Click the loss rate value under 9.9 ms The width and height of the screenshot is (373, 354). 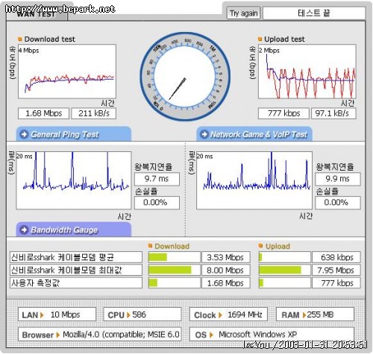coord(338,203)
